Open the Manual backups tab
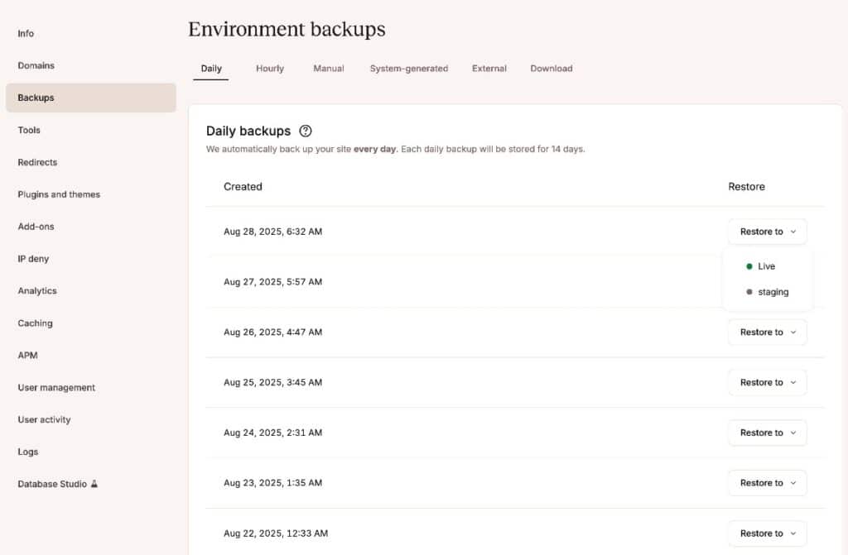This screenshot has width=848, height=555. tap(328, 69)
